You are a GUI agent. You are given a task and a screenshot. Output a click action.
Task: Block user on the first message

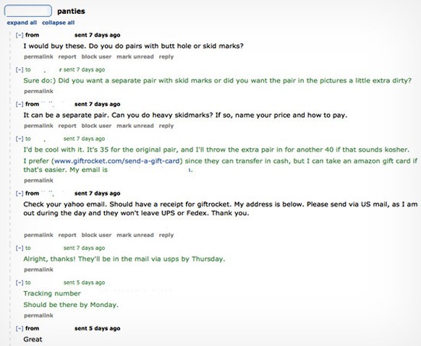(x=96, y=57)
